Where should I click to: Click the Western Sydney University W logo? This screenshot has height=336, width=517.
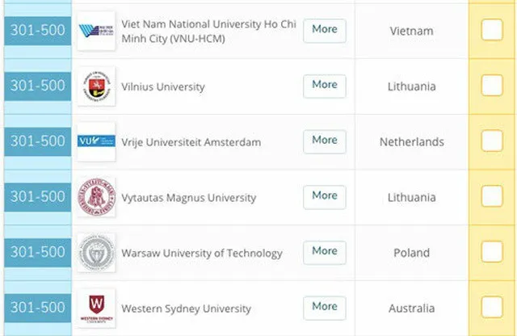click(x=96, y=309)
